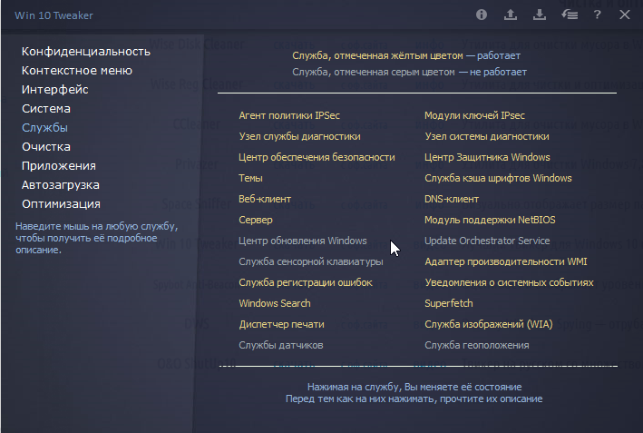Toggle the Темы service
The image size is (643, 433).
coord(250,178)
